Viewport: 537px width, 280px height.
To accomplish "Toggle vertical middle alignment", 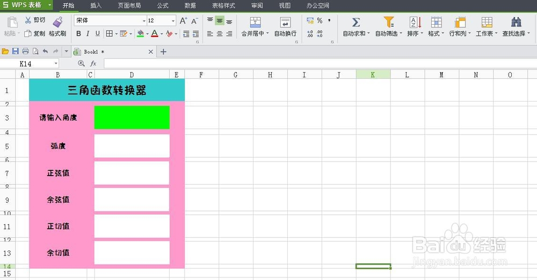I will point(220,21).
